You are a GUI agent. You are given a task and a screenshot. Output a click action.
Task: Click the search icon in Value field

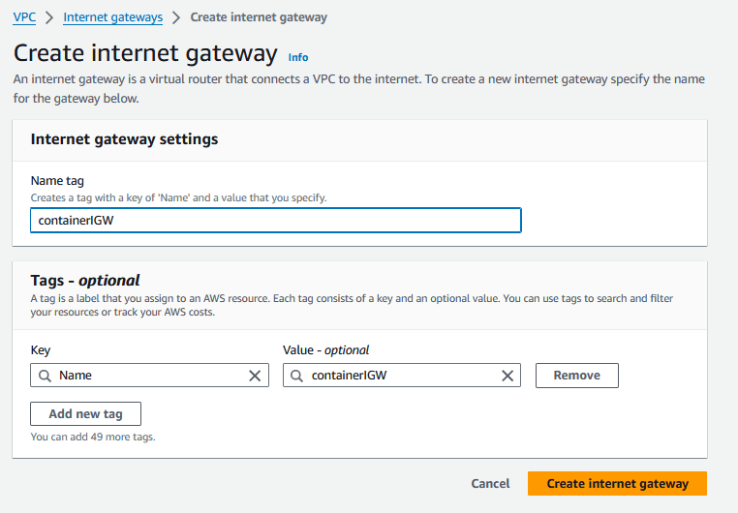click(297, 376)
